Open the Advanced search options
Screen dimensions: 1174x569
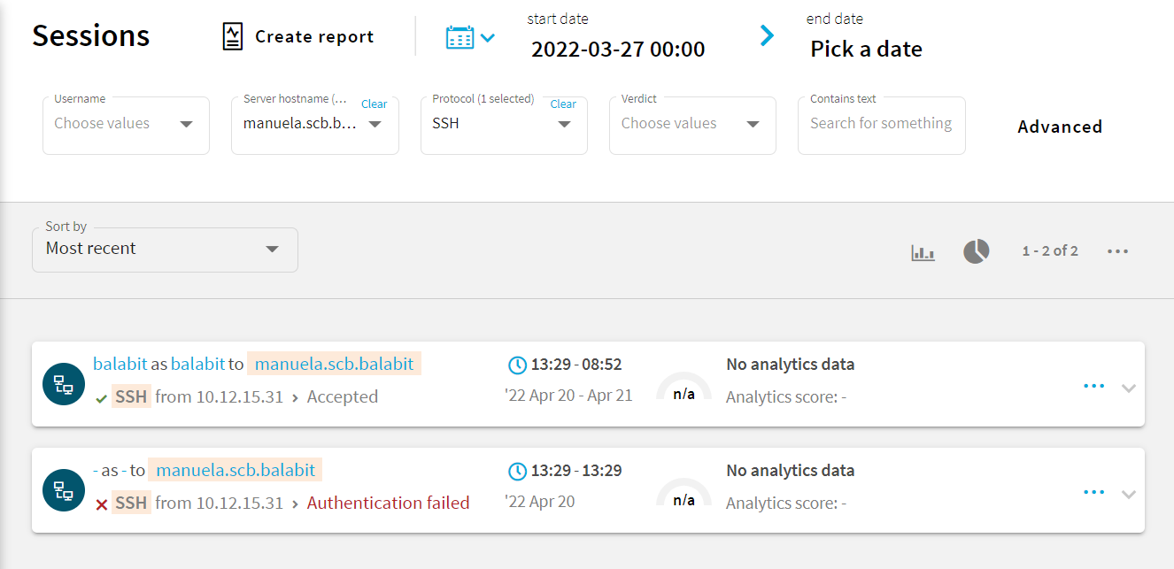pyautogui.click(x=1060, y=127)
